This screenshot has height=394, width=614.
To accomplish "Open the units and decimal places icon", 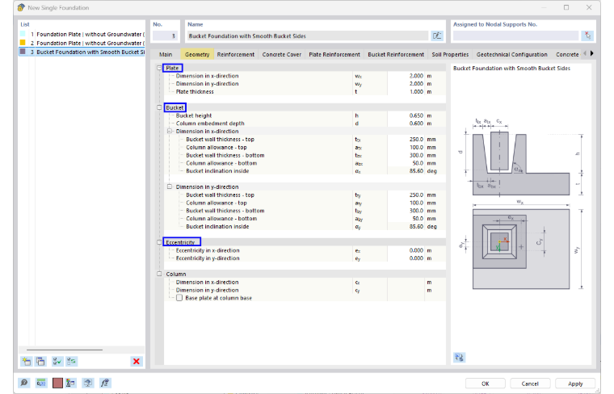I will 41,383.
